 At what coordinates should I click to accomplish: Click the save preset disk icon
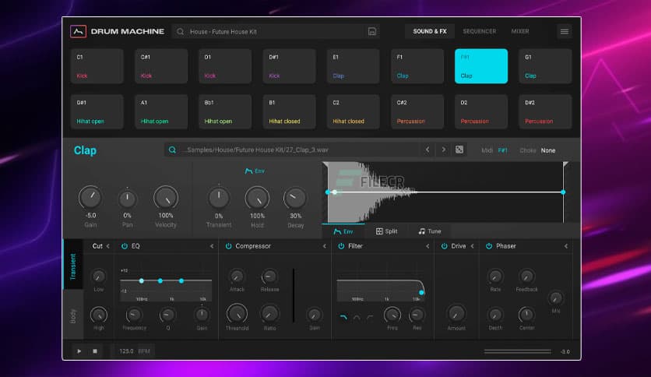(x=373, y=32)
